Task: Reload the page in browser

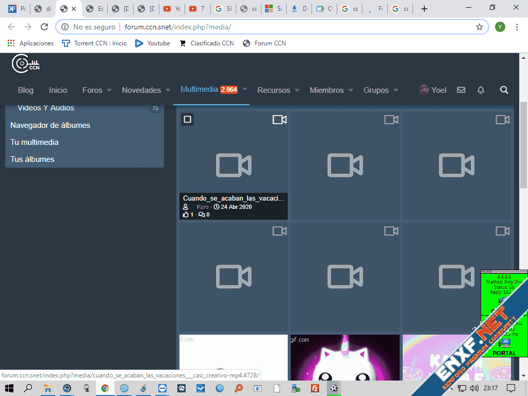Action: (44, 27)
